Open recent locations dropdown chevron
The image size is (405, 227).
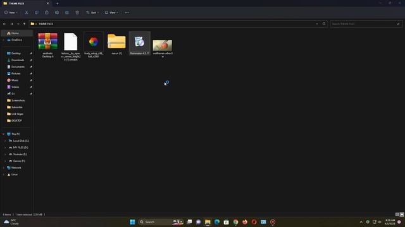(x=18, y=24)
